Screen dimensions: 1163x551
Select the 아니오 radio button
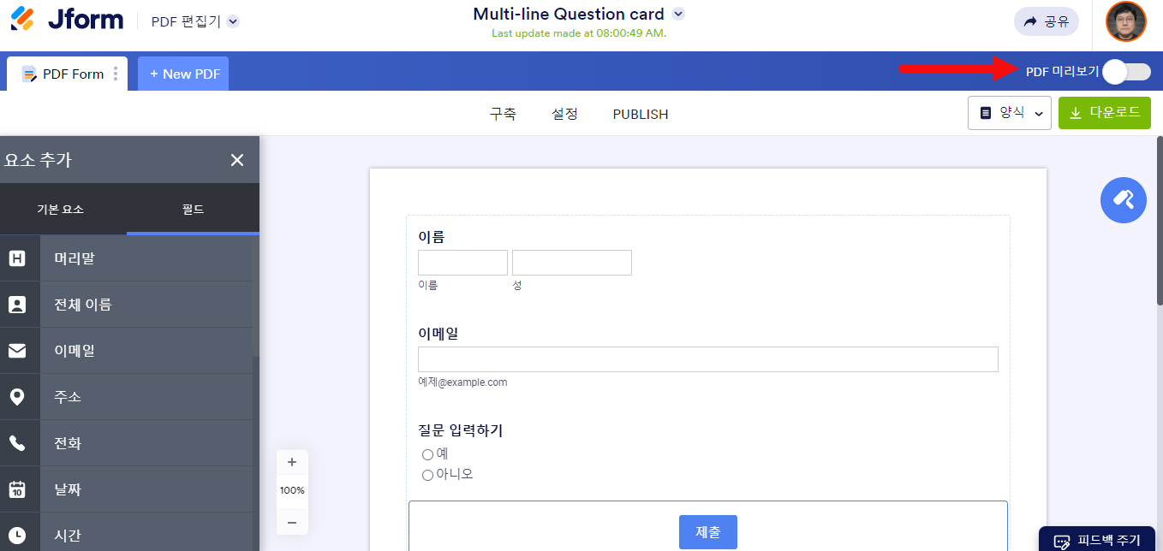coord(427,475)
